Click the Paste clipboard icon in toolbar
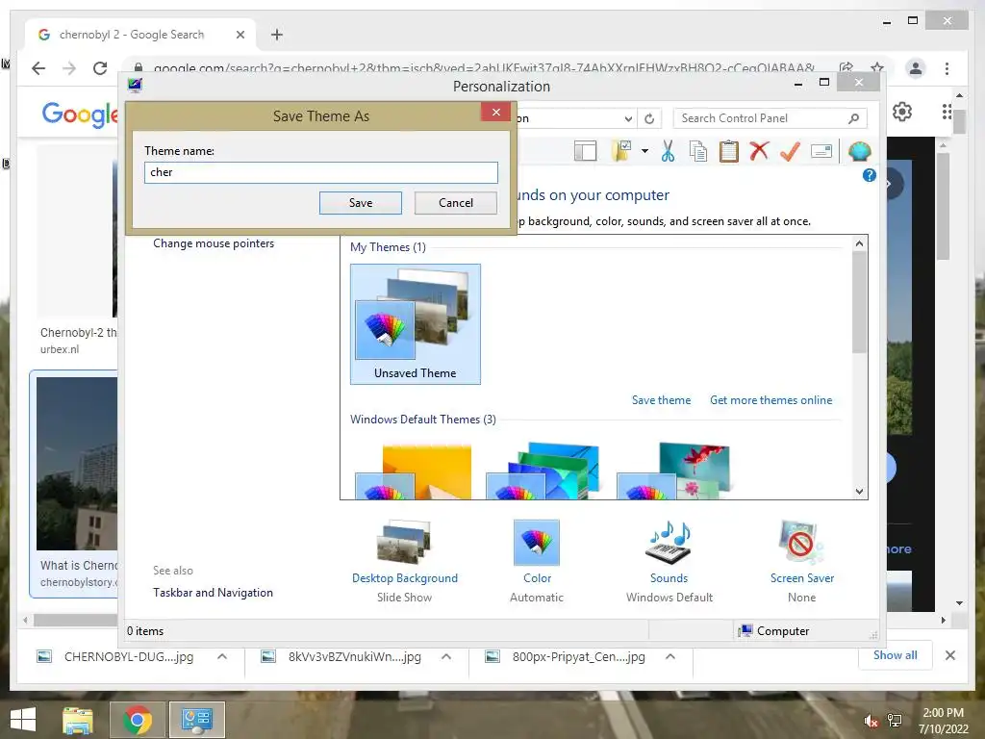This screenshot has height=739, width=985. 729,151
